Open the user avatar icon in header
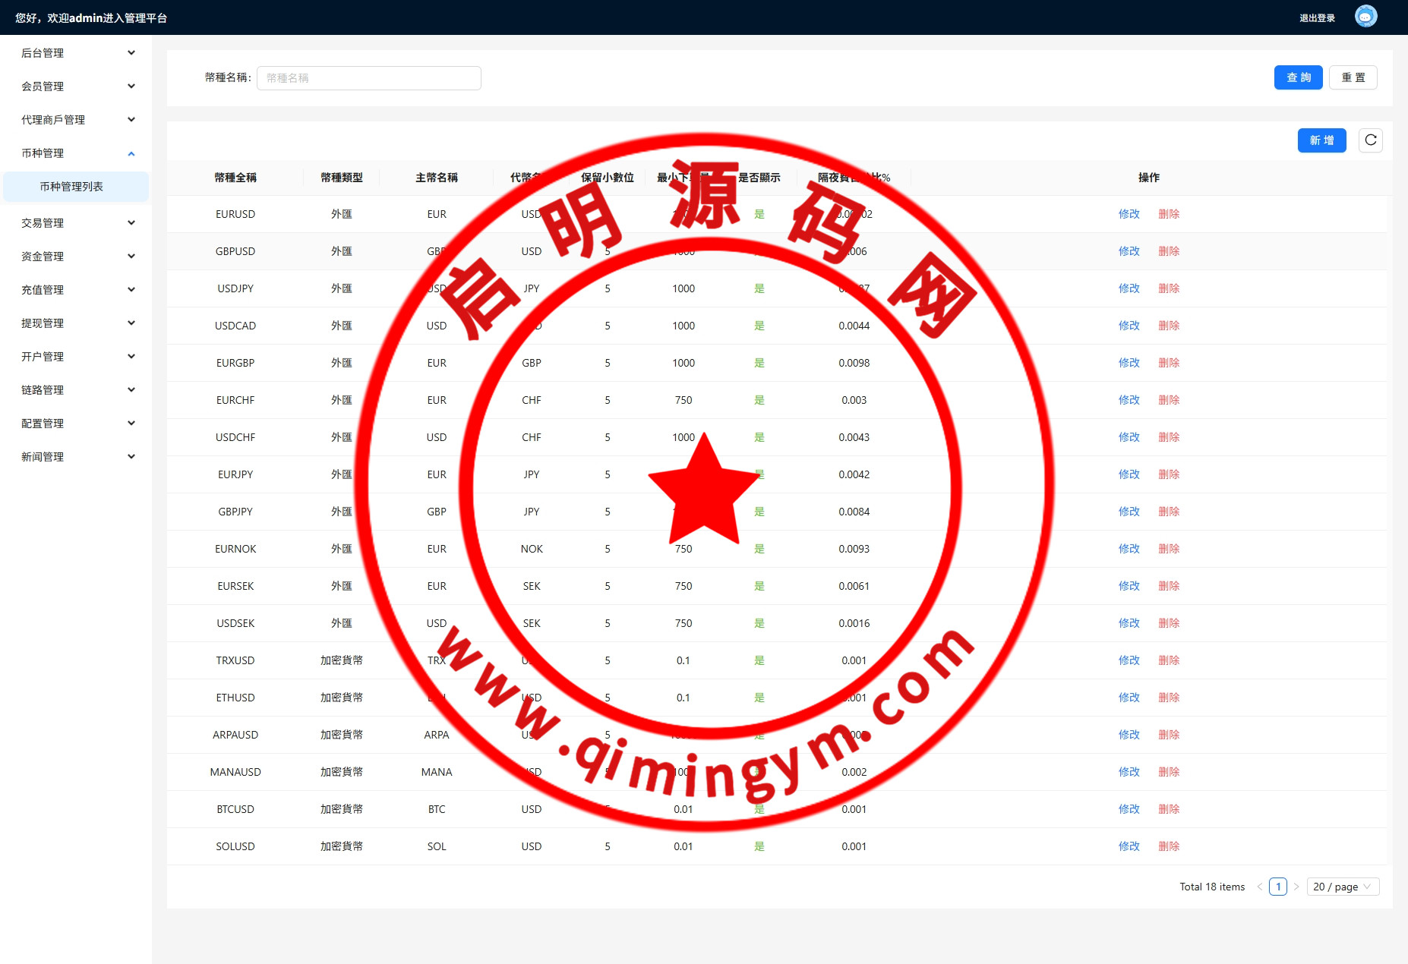 click(1365, 17)
